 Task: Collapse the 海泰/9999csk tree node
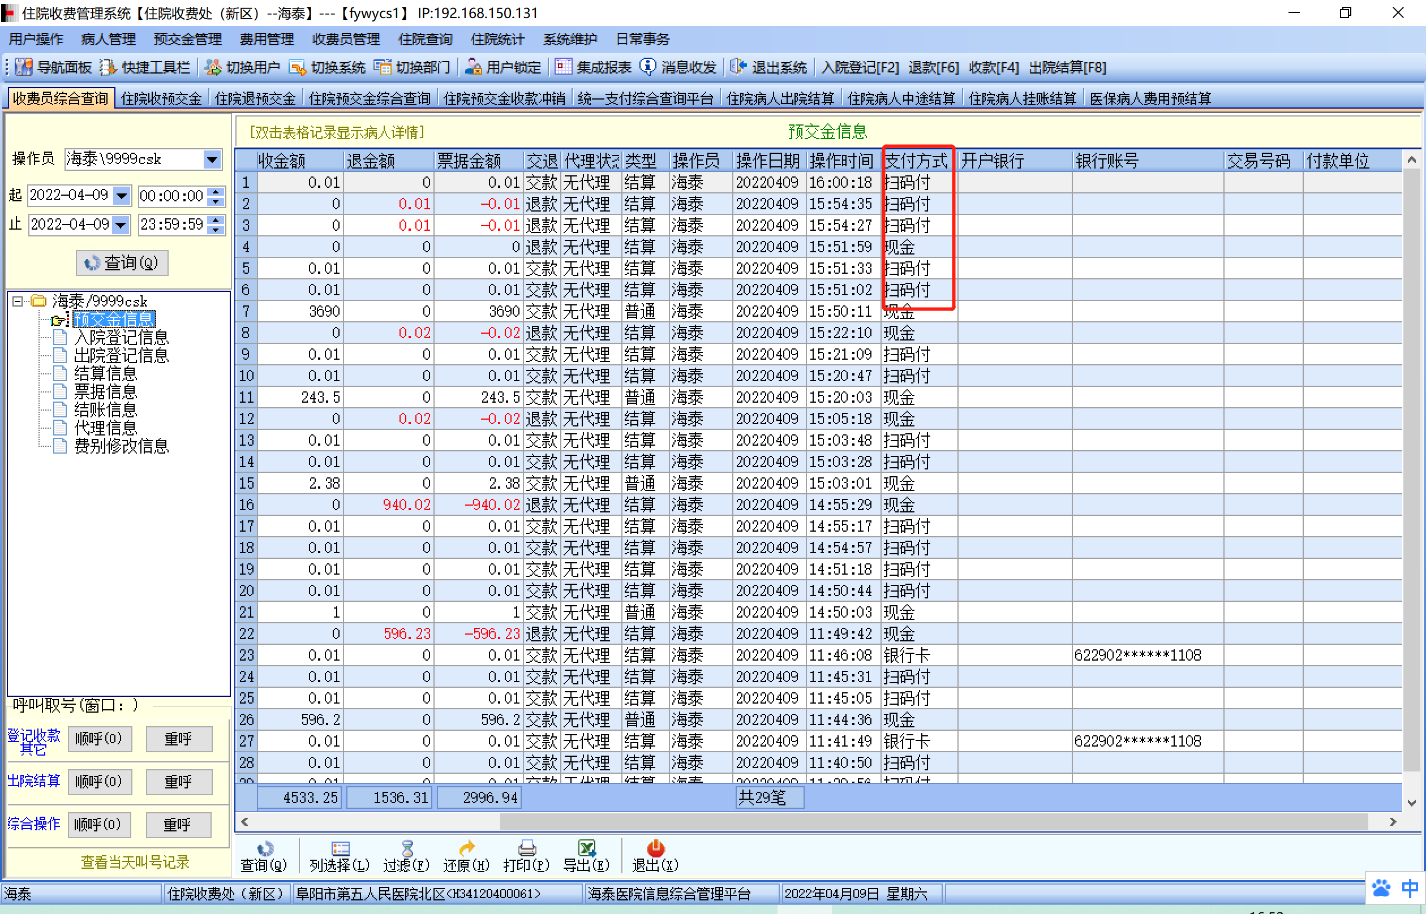point(18,301)
